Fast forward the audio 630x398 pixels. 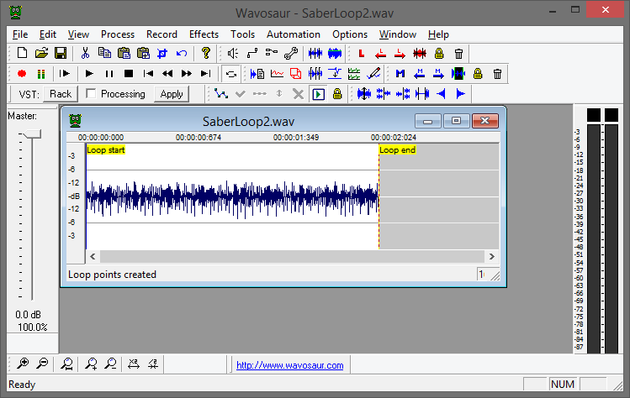point(187,73)
